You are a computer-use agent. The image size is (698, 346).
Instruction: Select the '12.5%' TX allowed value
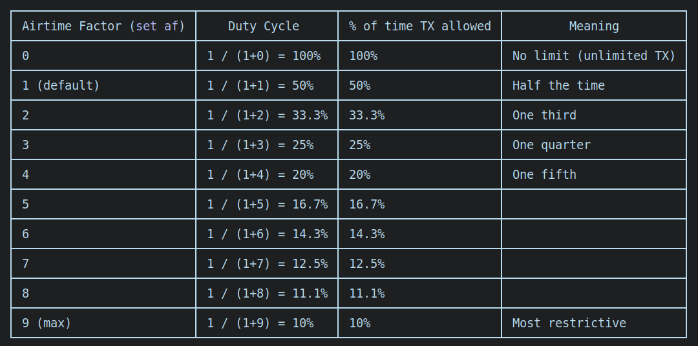(366, 264)
